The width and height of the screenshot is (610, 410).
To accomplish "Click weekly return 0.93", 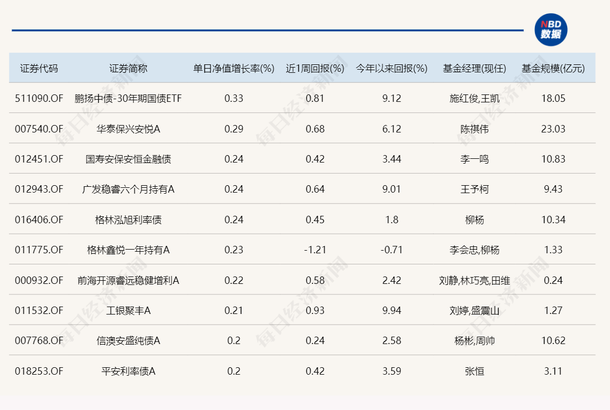I will click(x=315, y=310).
